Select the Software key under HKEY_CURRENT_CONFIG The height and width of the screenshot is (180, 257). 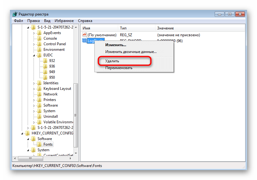45,139
